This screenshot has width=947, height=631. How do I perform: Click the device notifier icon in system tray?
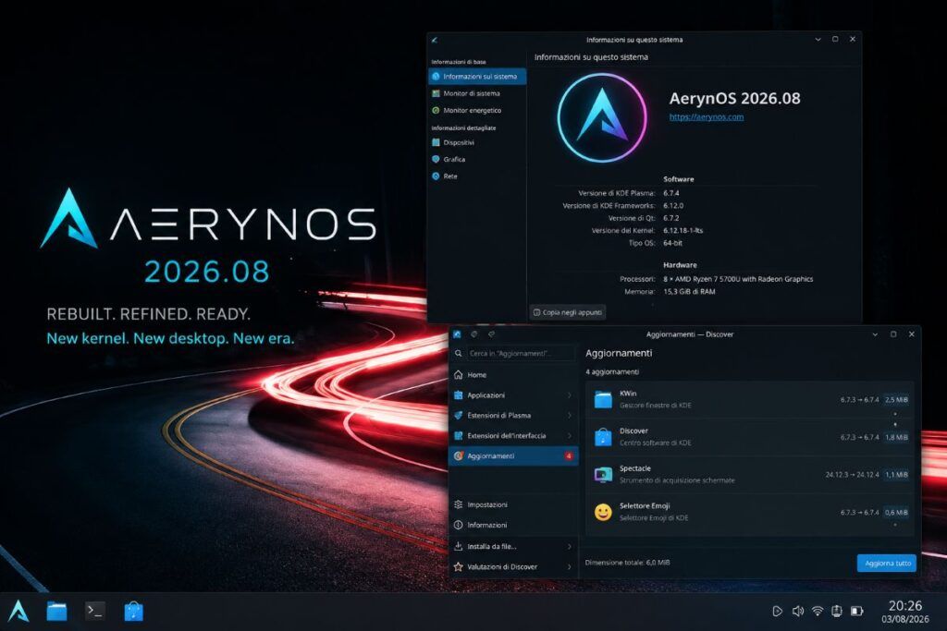coord(836,611)
